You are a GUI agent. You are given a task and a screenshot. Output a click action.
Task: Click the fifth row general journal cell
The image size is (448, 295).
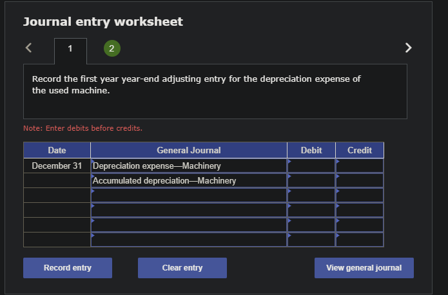(189, 225)
